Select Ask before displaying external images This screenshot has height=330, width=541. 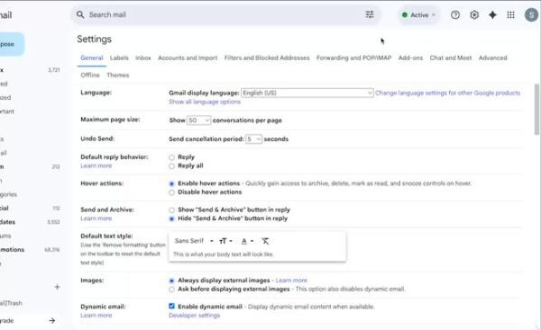click(x=171, y=290)
